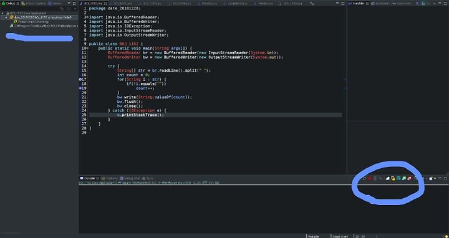Toggle the Scroll Lock icon in Console toolbar
The height and width of the screenshot is (238, 449).
[393, 178]
